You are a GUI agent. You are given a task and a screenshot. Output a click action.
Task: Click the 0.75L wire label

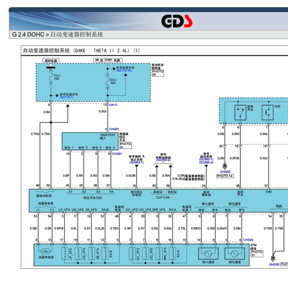(x=182, y=229)
